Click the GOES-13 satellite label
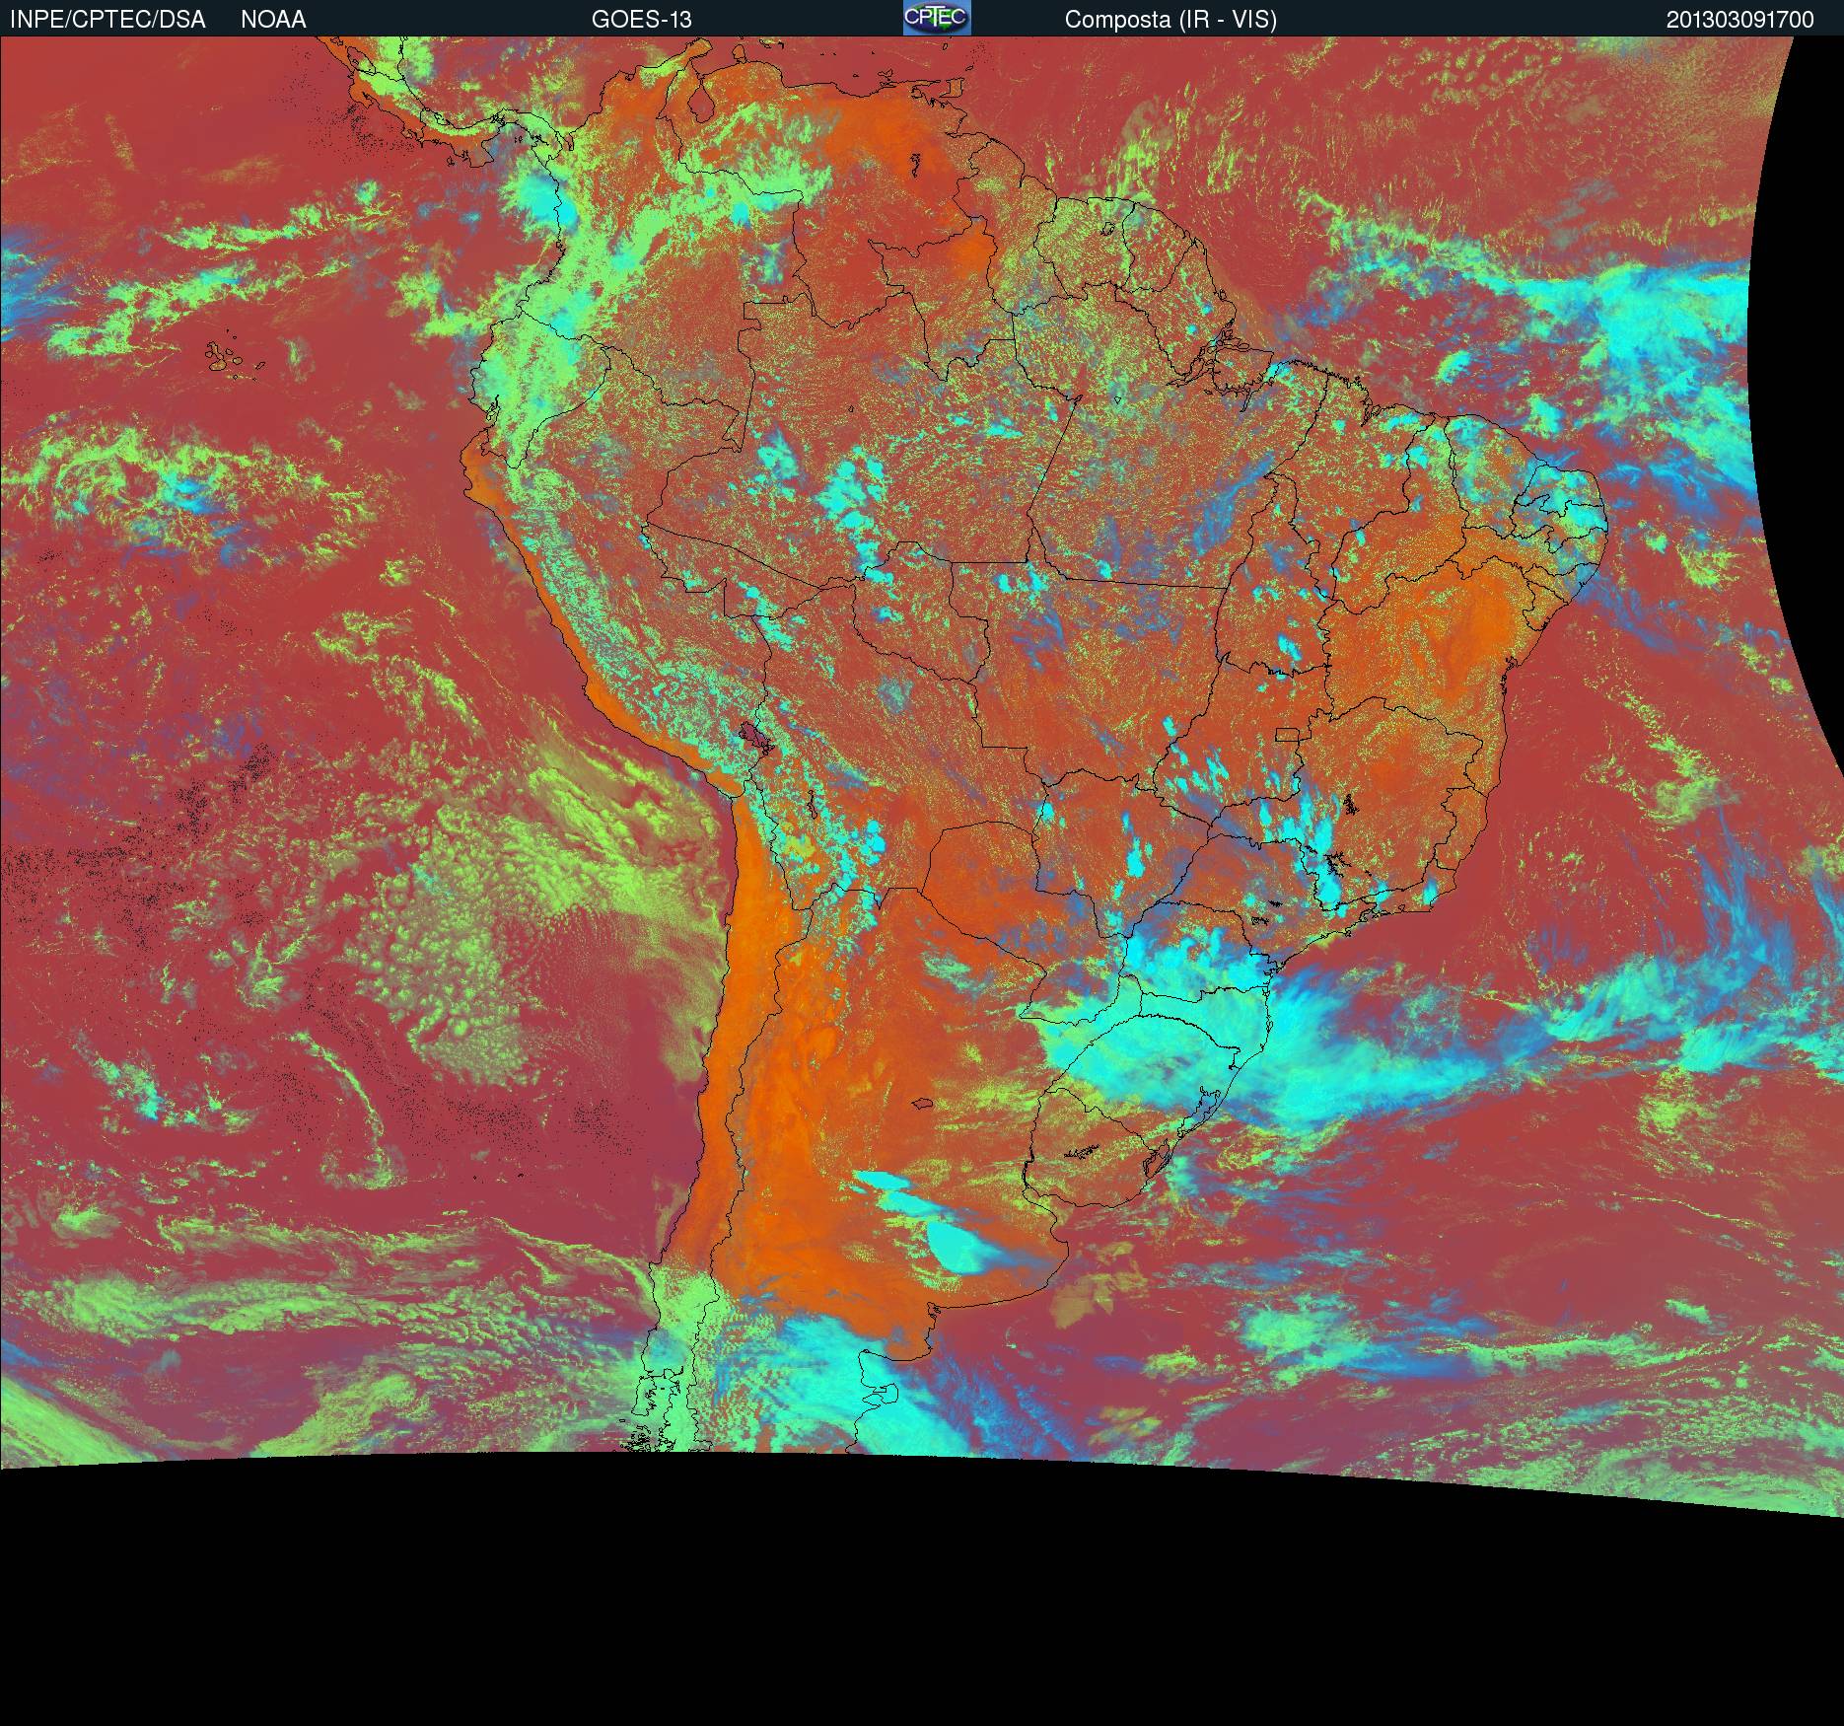The image size is (1844, 1726). [642, 20]
